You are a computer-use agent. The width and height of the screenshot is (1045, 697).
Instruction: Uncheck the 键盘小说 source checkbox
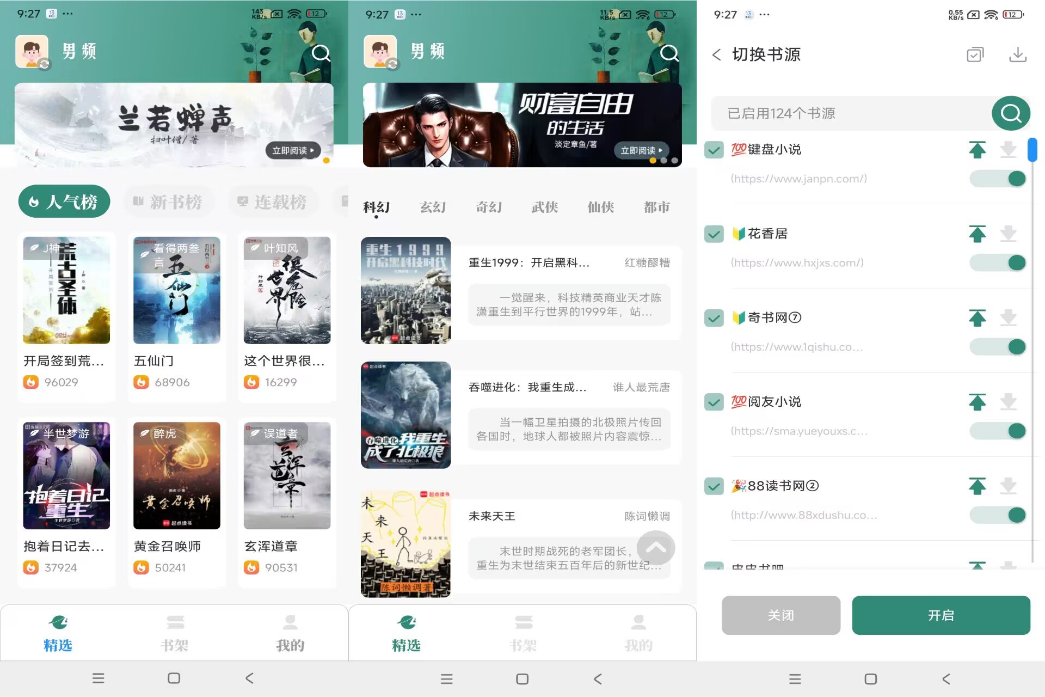[x=714, y=150]
